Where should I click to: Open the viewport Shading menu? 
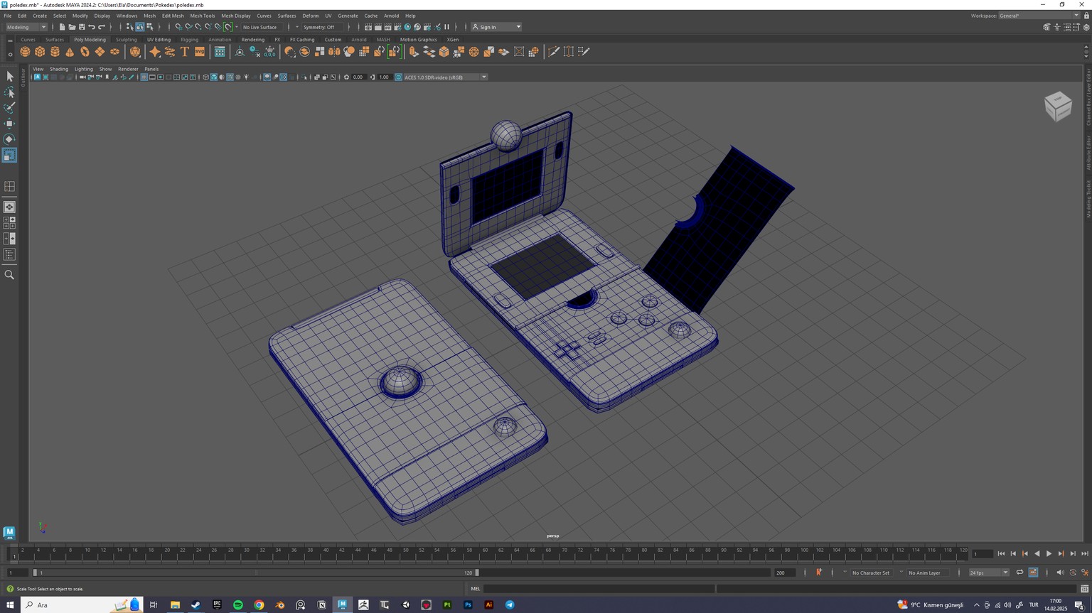tap(59, 69)
